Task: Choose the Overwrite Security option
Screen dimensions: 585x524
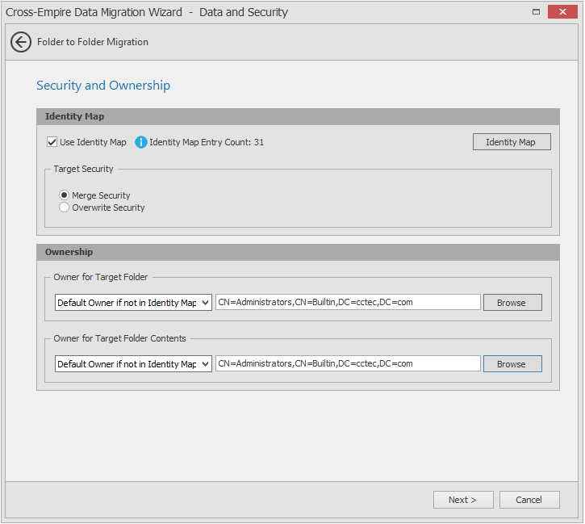Action: pyautogui.click(x=65, y=208)
